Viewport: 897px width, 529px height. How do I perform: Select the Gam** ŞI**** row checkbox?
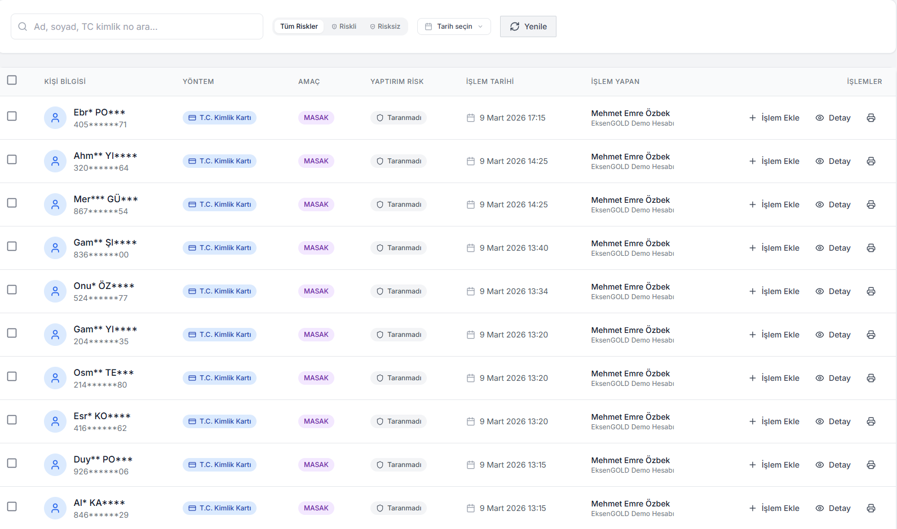pos(12,246)
